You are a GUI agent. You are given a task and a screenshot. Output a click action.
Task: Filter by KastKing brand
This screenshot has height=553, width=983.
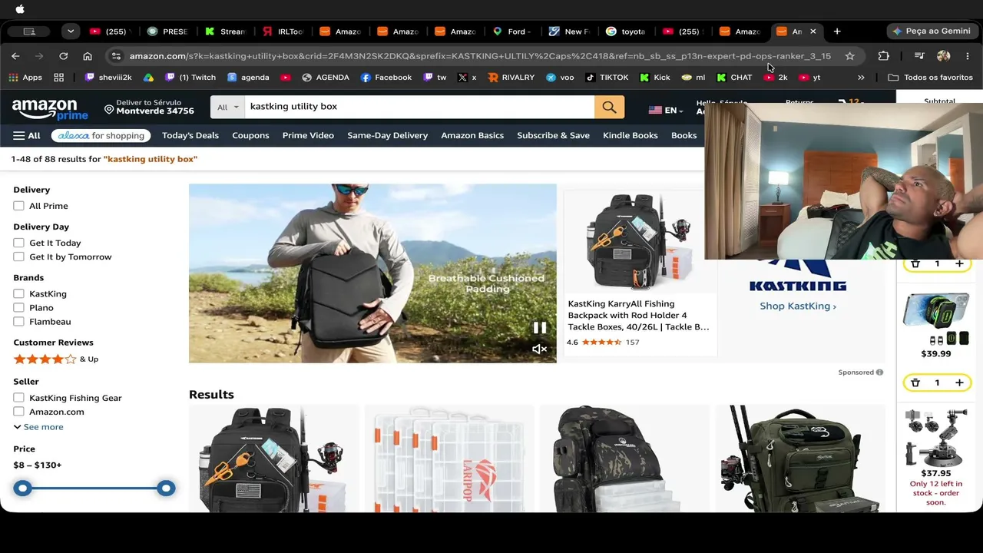[18, 293]
